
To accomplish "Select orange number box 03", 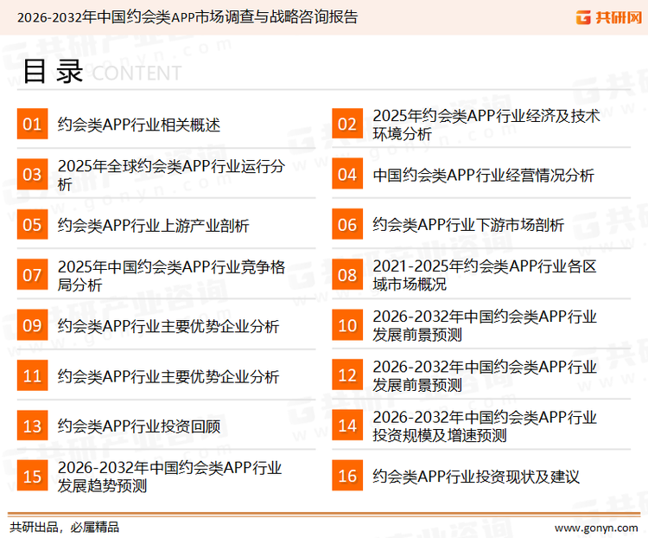I will coord(32,174).
